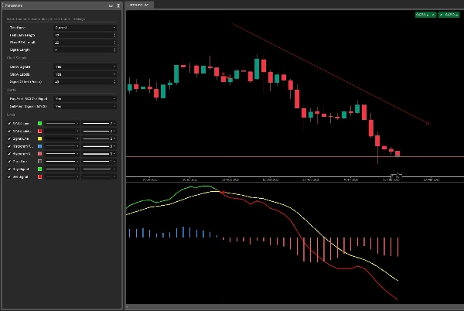Open the red Sell Signal color swatch
Image resolution: width=464 pixels, height=311 pixels.
click(x=39, y=177)
